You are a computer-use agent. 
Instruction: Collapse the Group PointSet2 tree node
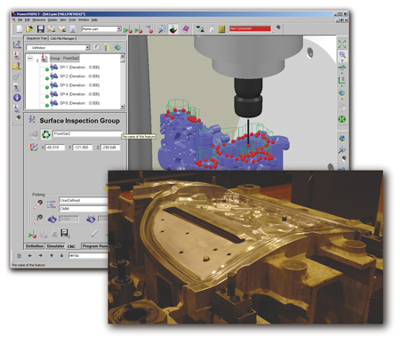pyautogui.click(x=30, y=59)
